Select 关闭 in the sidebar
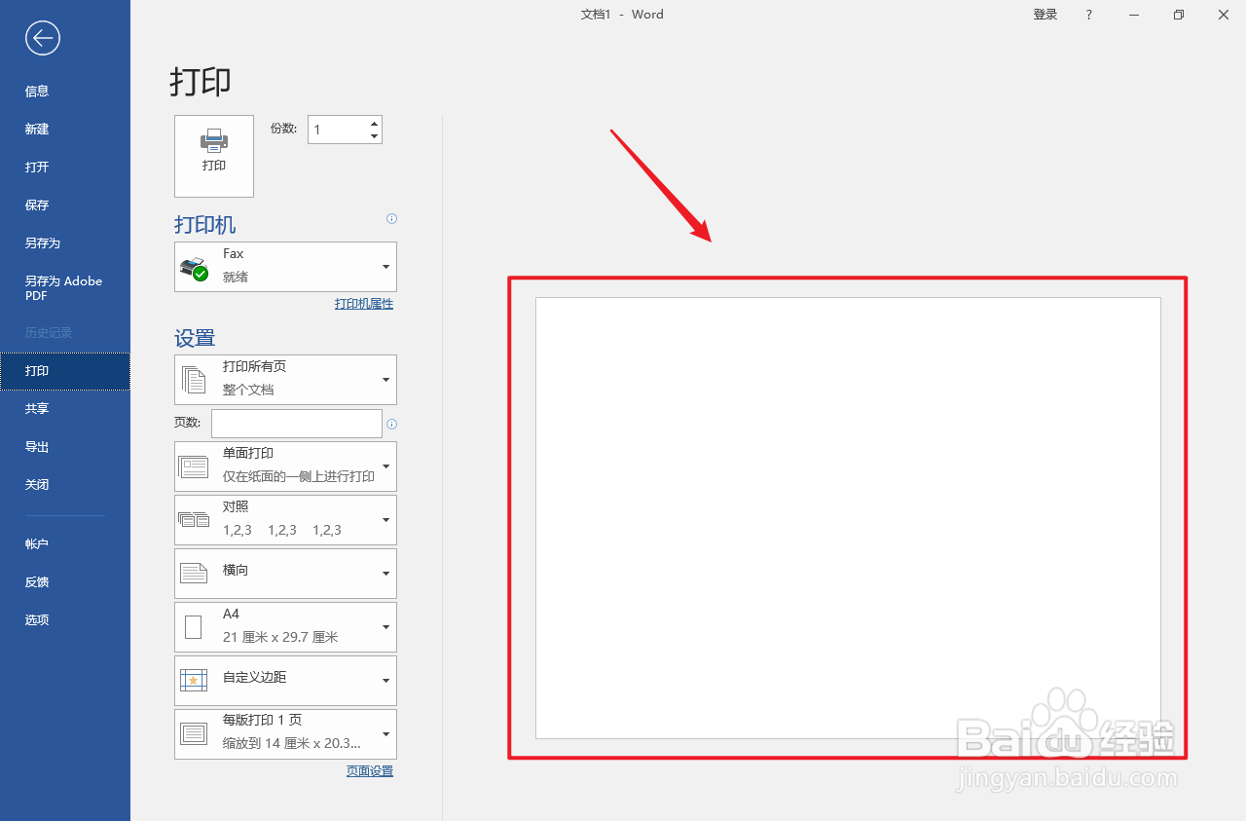 click(65, 485)
